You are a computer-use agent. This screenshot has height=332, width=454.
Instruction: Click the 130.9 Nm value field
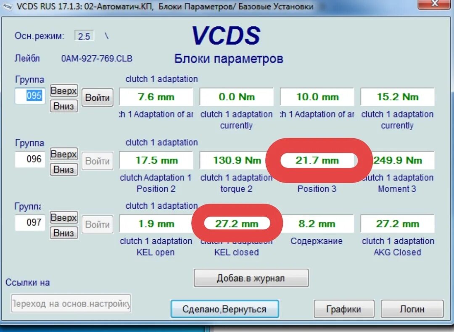[237, 160]
